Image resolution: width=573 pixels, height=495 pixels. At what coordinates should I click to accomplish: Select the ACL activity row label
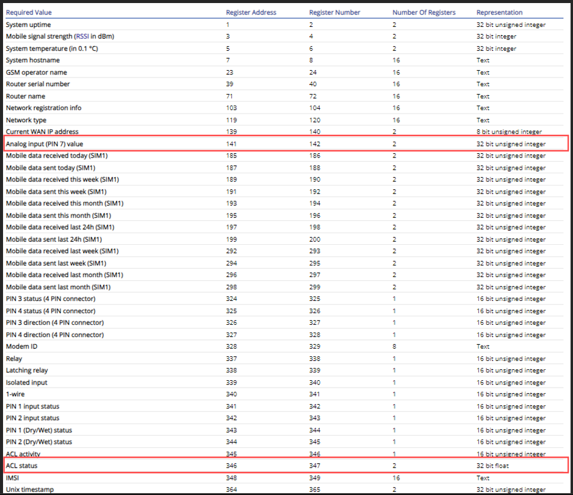(23, 454)
